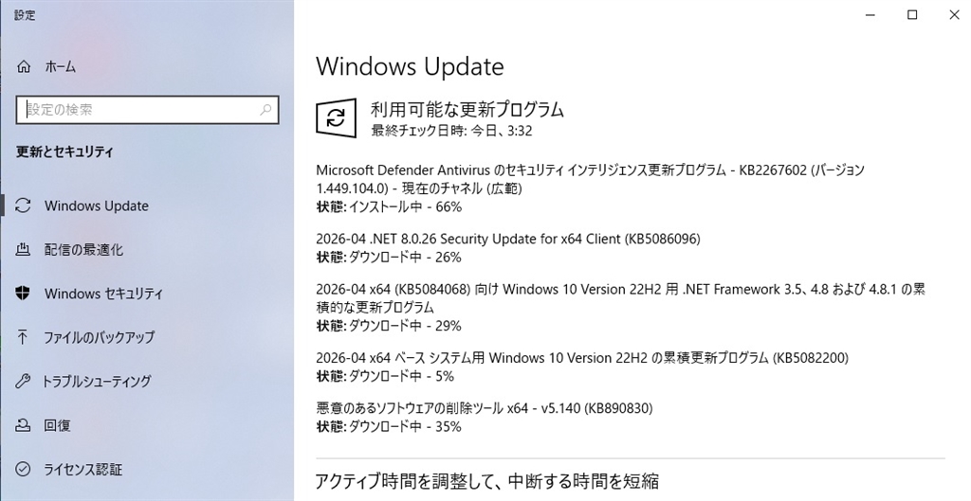Maximize the Settings window
This screenshot has width=971, height=501.
912,14
